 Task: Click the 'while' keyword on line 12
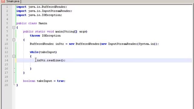pyautogui.click(x=34, y=52)
